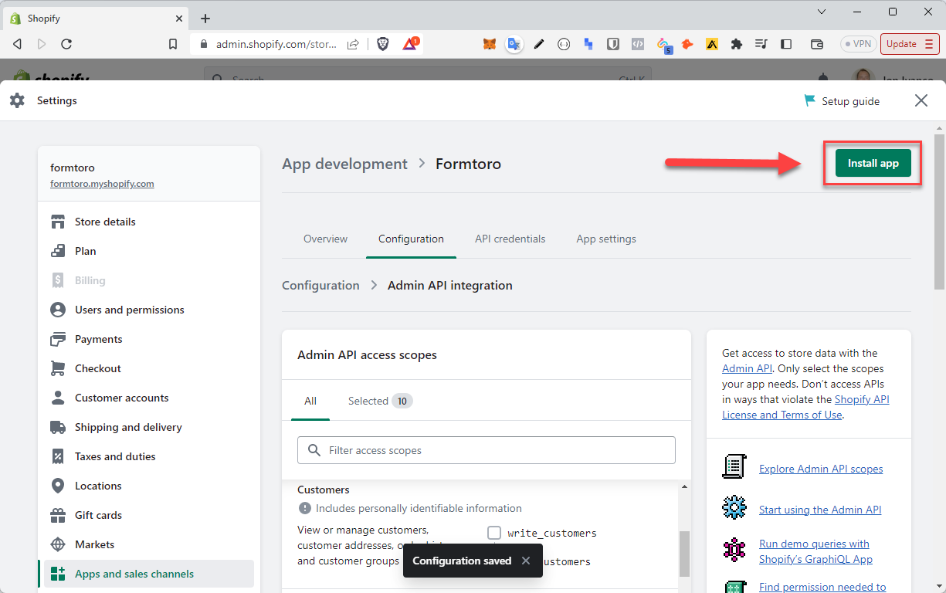
Task: Open the Extensions puzzle piece menu
Action: tap(737, 44)
